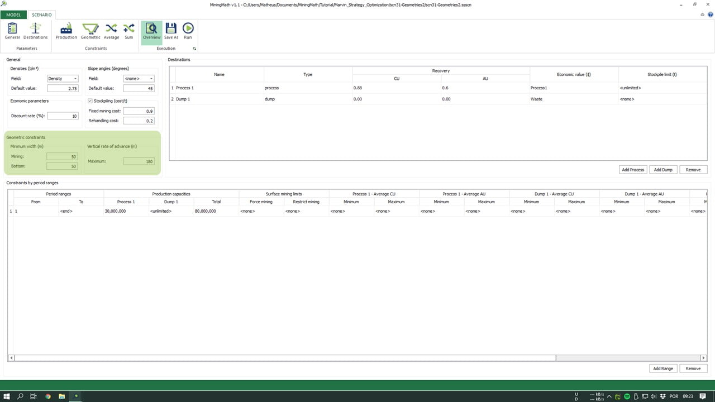
Task: Open the General parameters icon
Action: [x=12, y=31]
